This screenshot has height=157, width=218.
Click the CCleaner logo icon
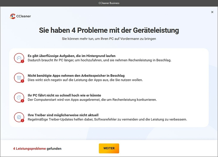click(13, 16)
